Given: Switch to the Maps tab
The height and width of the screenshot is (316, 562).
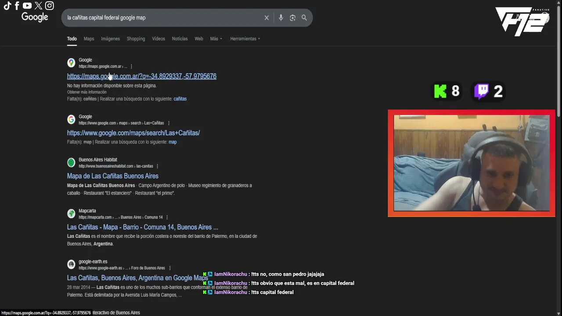Looking at the screenshot, I should [x=89, y=39].
